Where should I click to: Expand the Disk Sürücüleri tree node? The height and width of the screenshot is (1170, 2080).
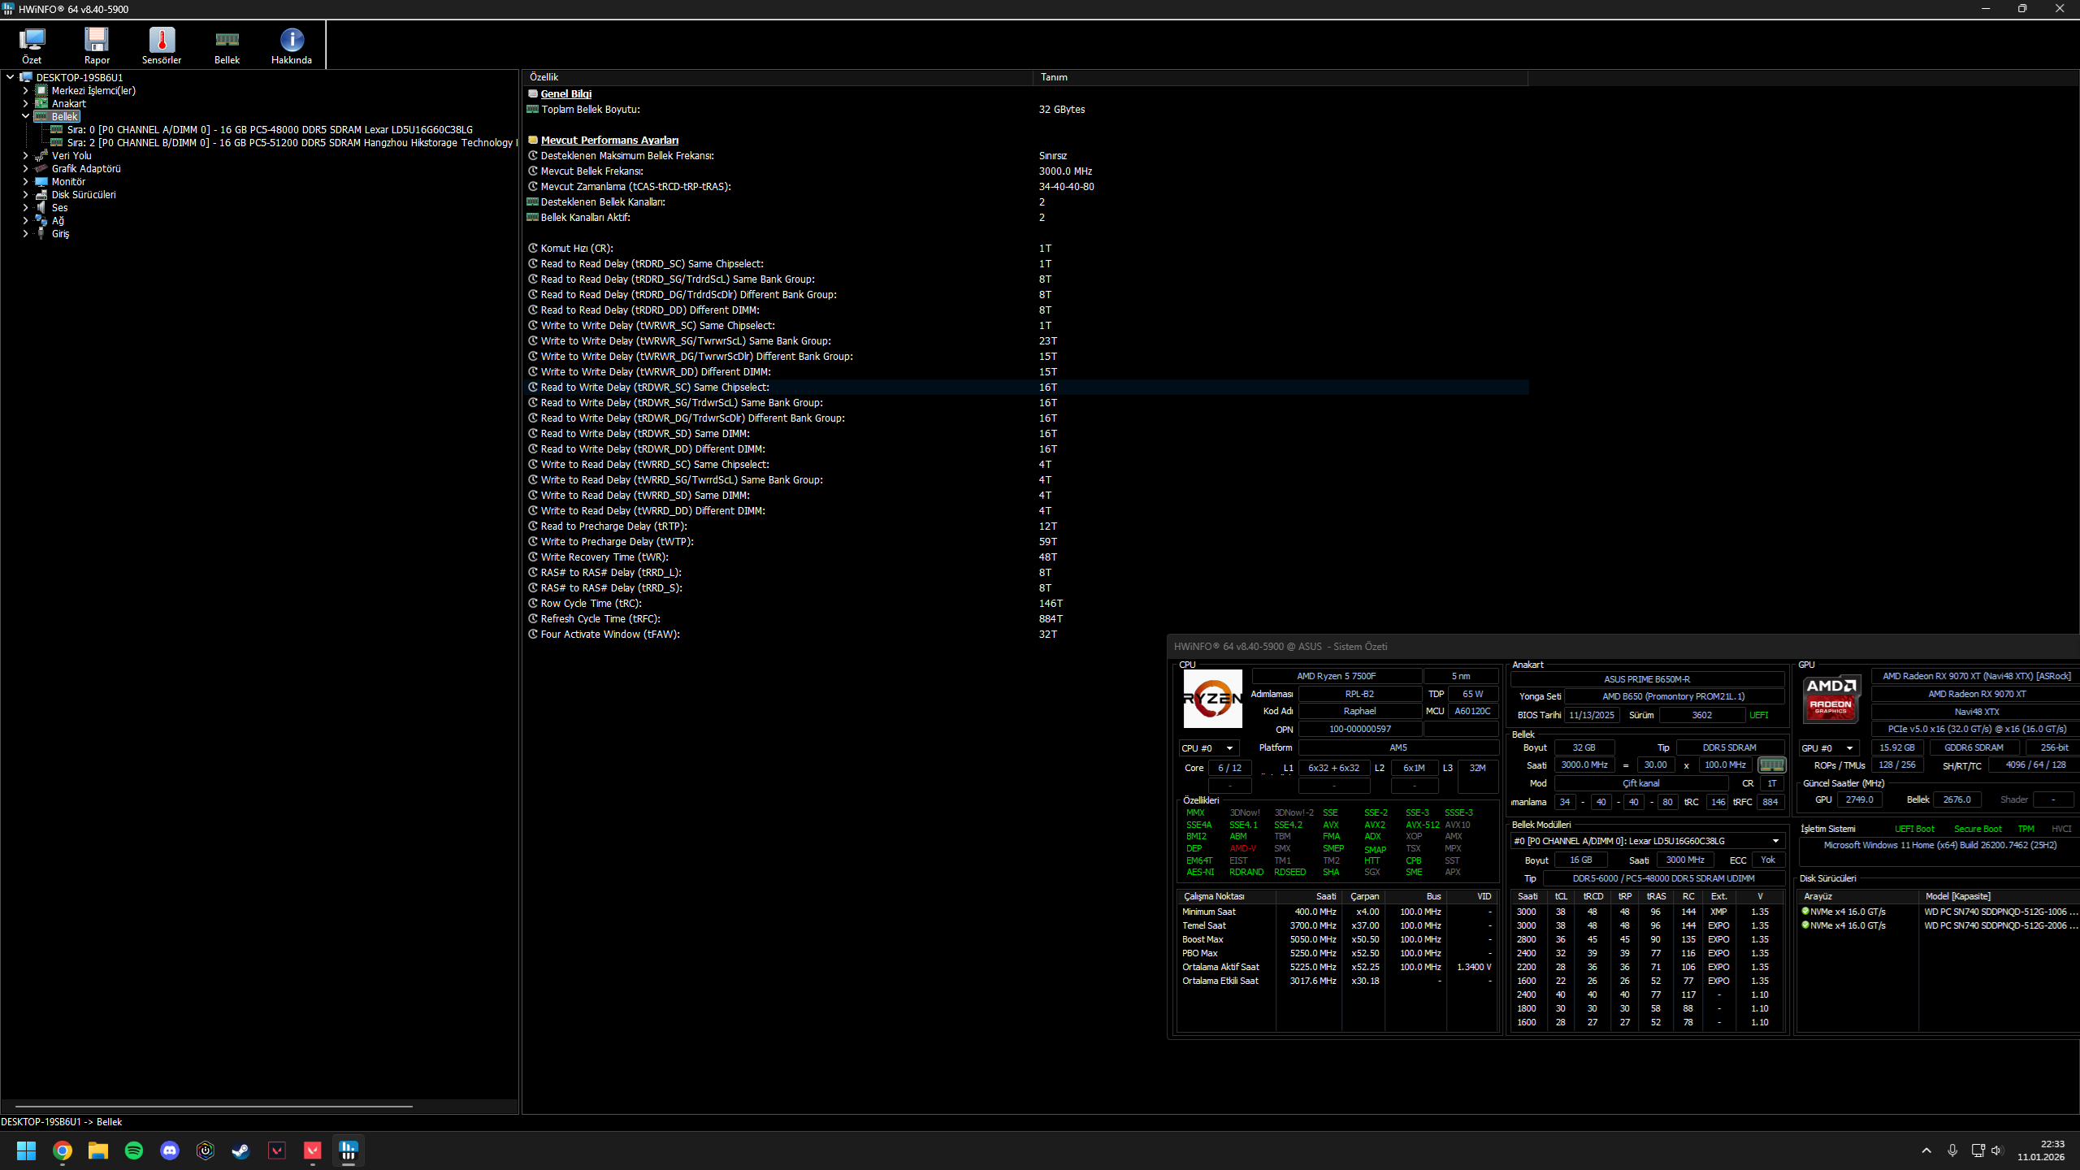tap(25, 194)
